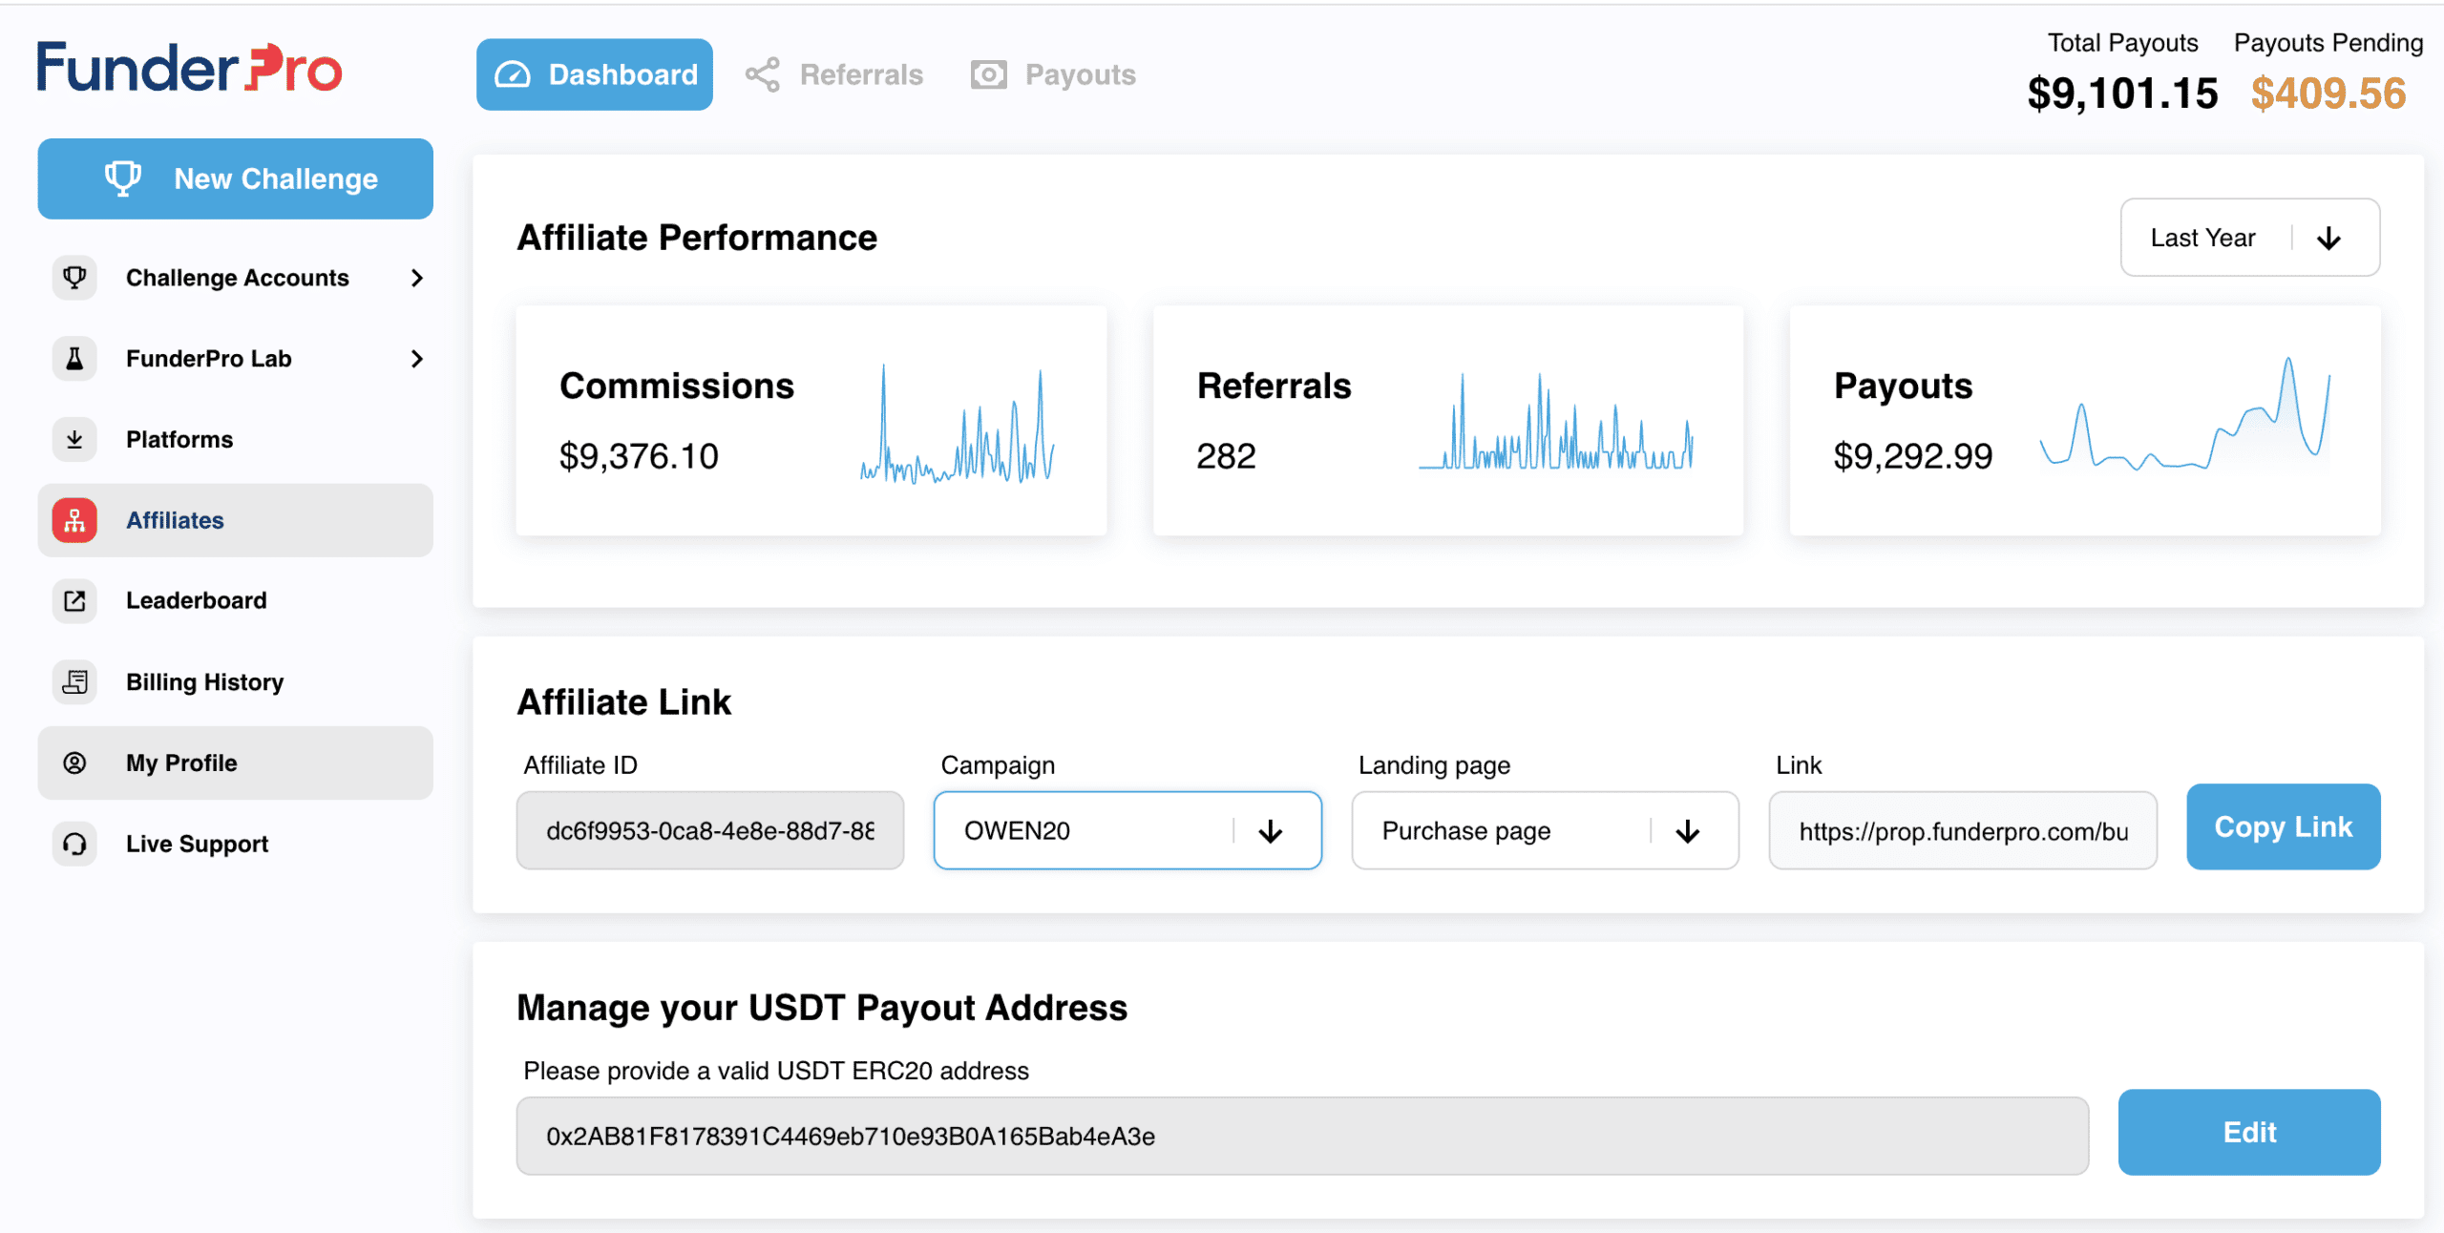This screenshot has width=2444, height=1233.
Task: Click the Payouts Pending label
Action: tap(2328, 43)
